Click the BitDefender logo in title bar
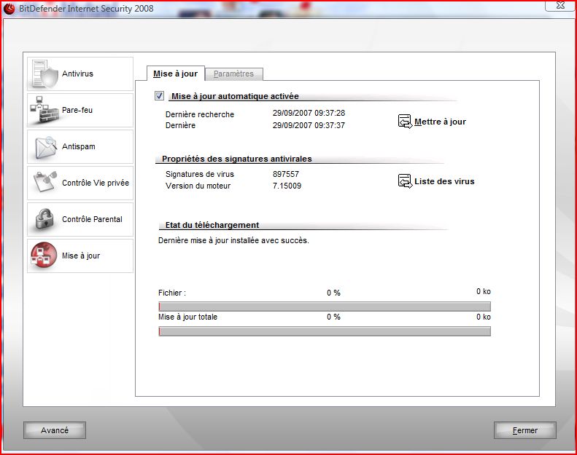 [x=9, y=9]
